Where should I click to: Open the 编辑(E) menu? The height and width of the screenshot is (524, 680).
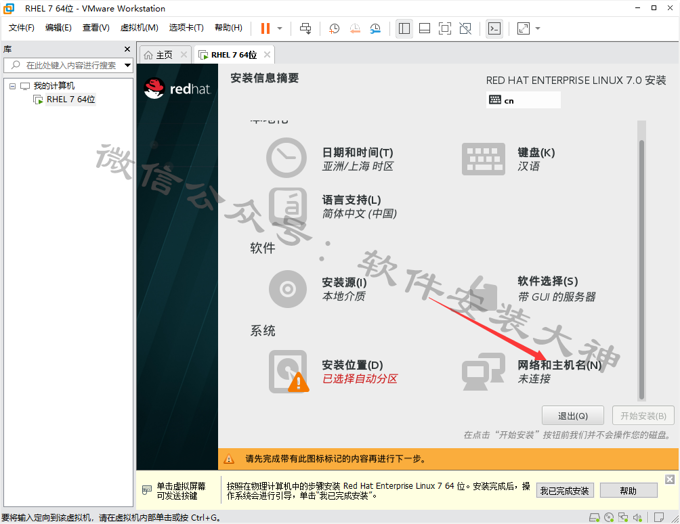tap(58, 28)
